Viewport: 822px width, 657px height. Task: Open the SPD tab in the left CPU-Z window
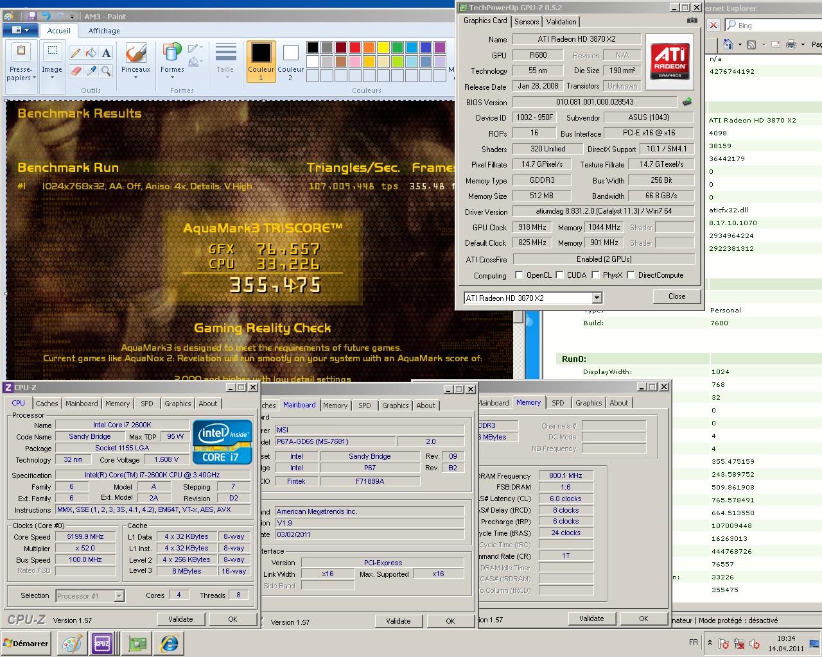coord(147,404)
